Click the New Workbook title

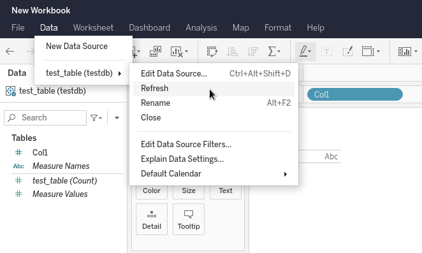point(41,10)
